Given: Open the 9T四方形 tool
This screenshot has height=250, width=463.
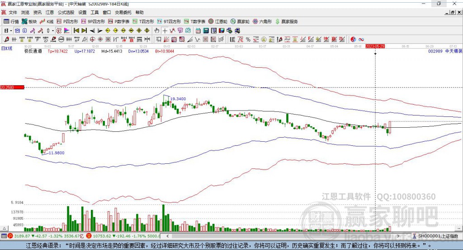Looking at the screenshot, I should click(169, 22).
